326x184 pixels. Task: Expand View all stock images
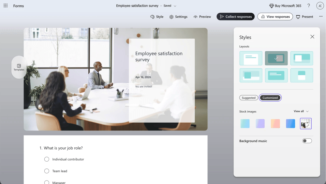point(301,111)
